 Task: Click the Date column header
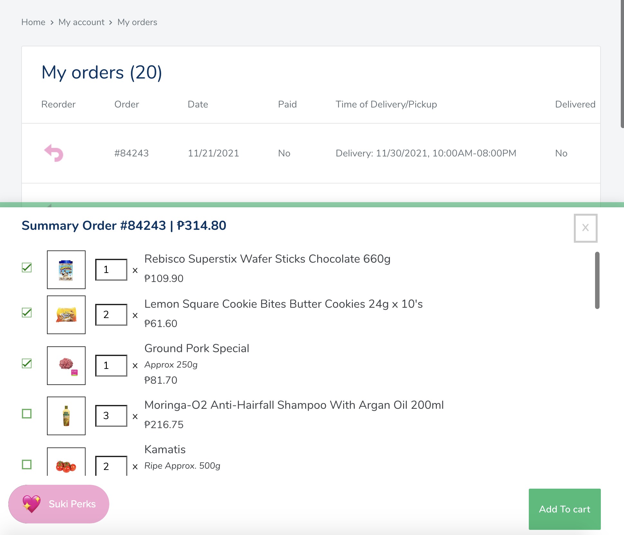tap(198, 104)
